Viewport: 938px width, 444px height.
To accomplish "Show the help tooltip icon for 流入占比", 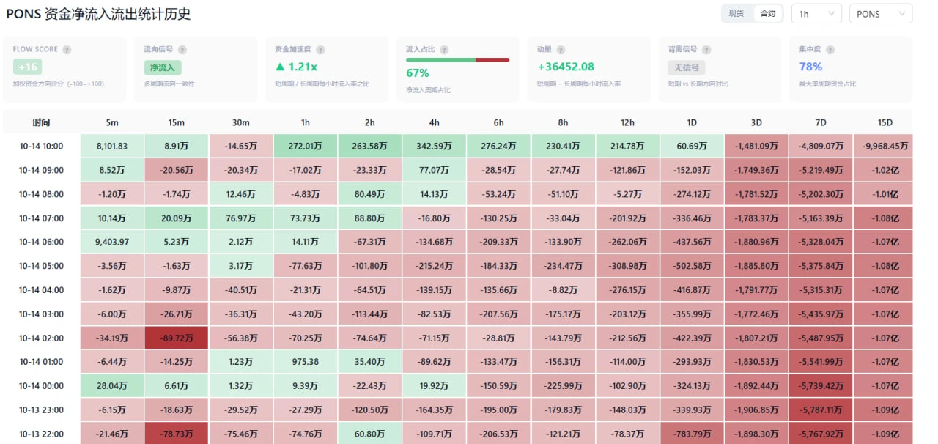I will point(444,50).
